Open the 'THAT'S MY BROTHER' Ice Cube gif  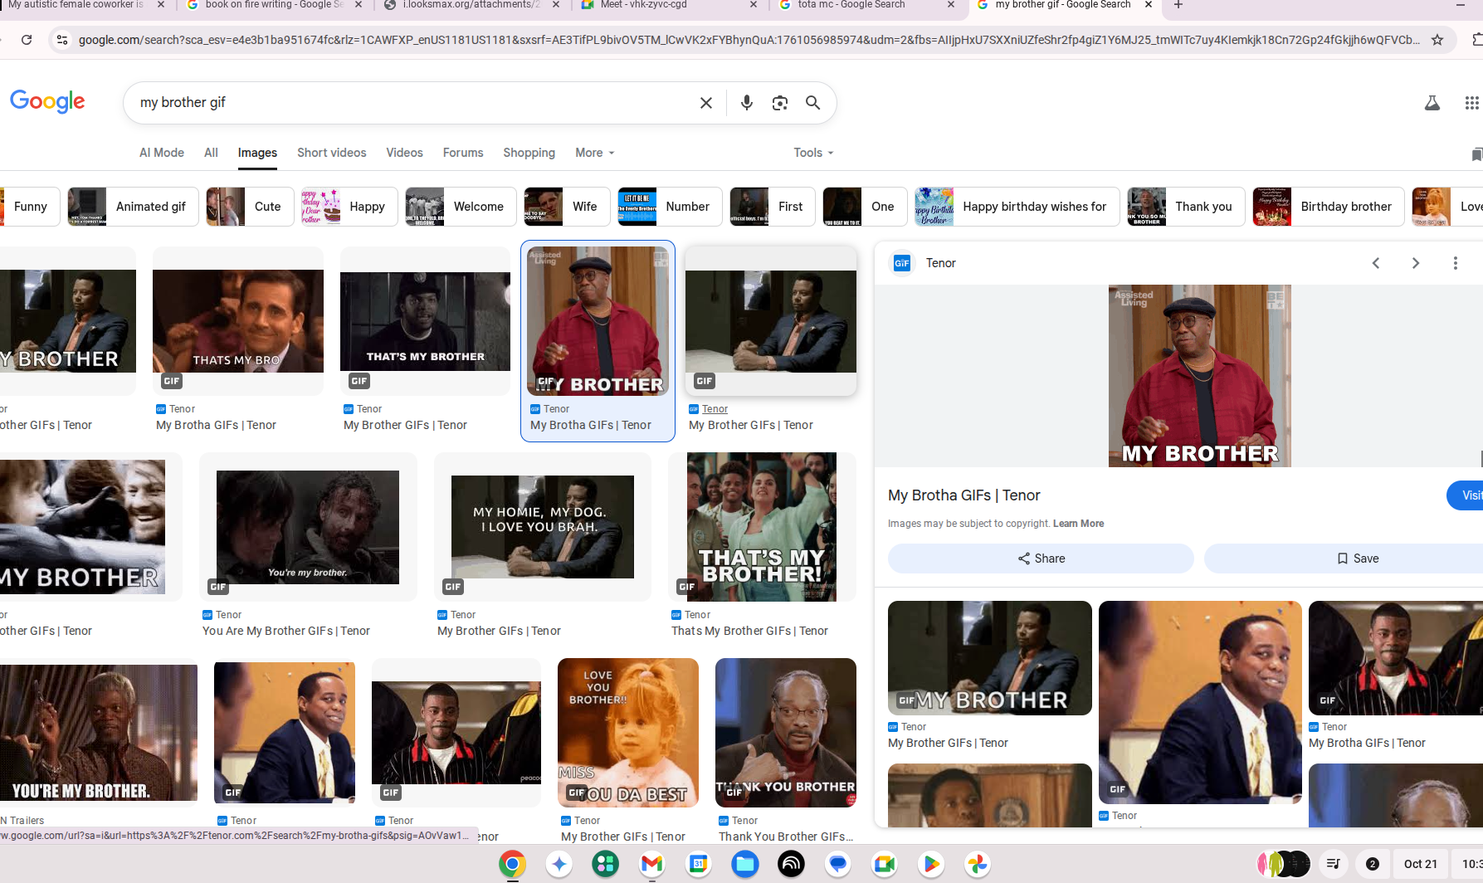(425, 321)
